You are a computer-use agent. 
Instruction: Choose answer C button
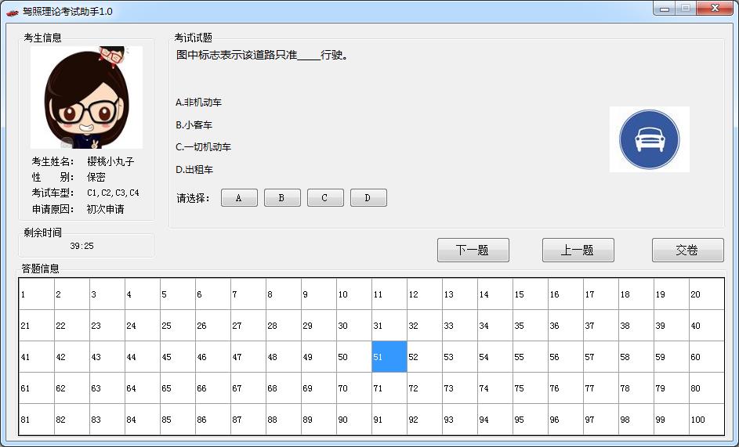click(325, 198)
